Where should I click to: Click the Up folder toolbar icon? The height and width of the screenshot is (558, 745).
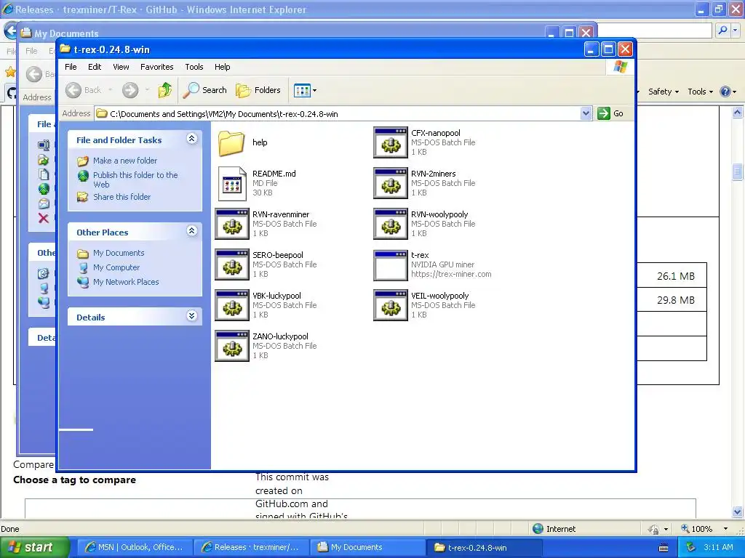(x=165, y=89)
